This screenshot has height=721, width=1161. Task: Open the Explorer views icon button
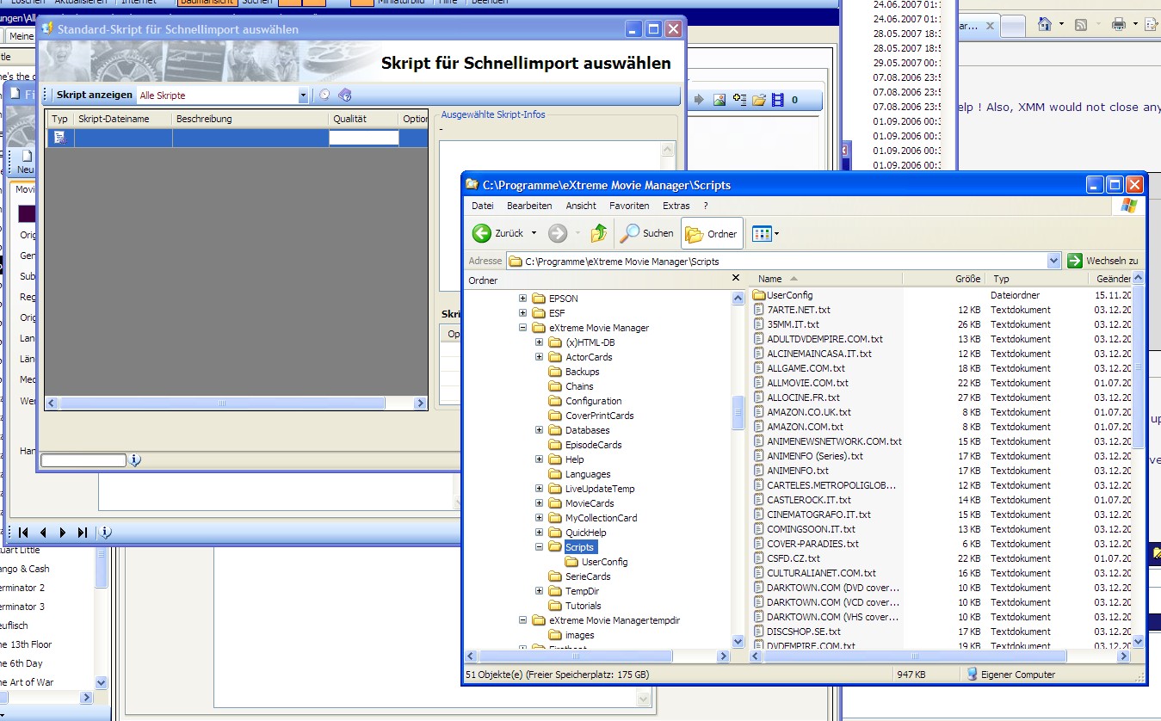pos(762,233)
